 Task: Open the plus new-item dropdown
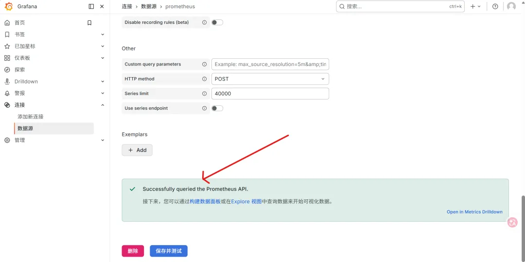475,6
